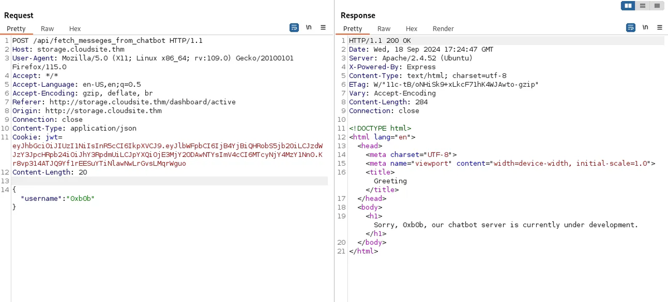This screenshot has width=668, height=302.
Task: Open the Response Hex tab
Action: click(411, 28)
